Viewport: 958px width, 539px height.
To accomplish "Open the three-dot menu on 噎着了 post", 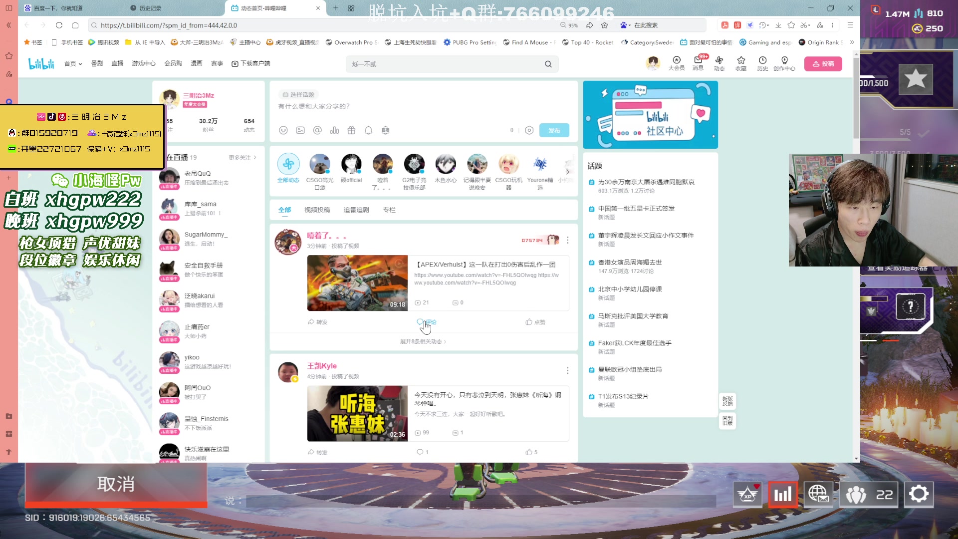I will click(x=567, y=240).
